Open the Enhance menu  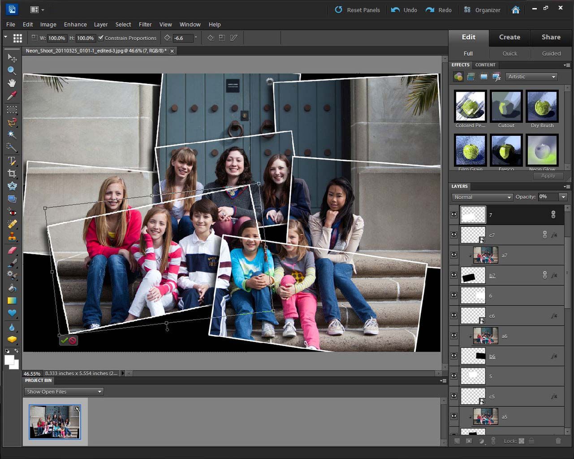(x=75, y=25)
